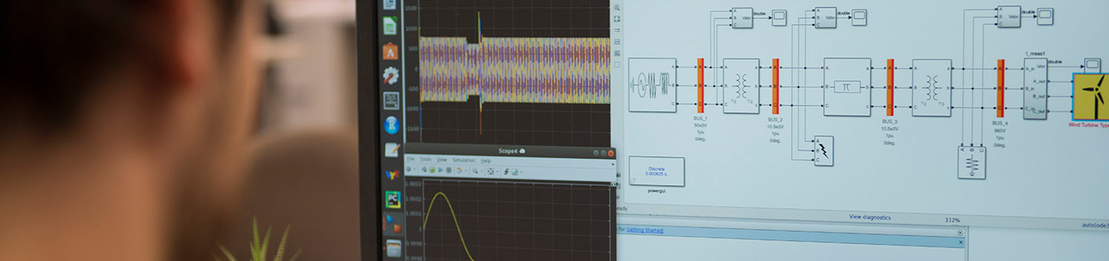This screenshot has height=261, width=1109.
Task: Launch PyCharm from the dock
Action: (x=393, y=199)
